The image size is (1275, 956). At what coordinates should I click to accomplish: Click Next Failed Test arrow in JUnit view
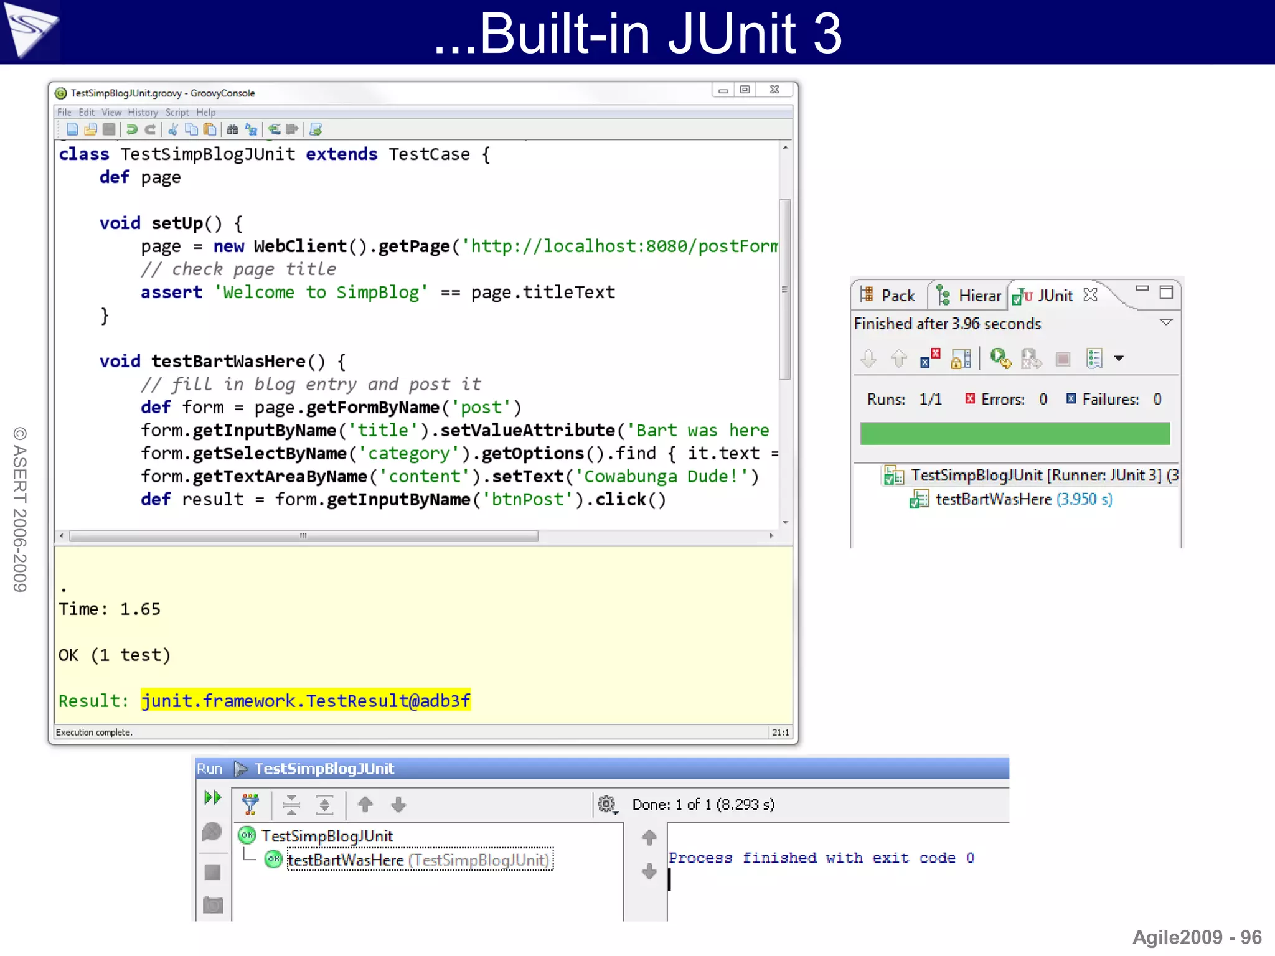point(868,358)
